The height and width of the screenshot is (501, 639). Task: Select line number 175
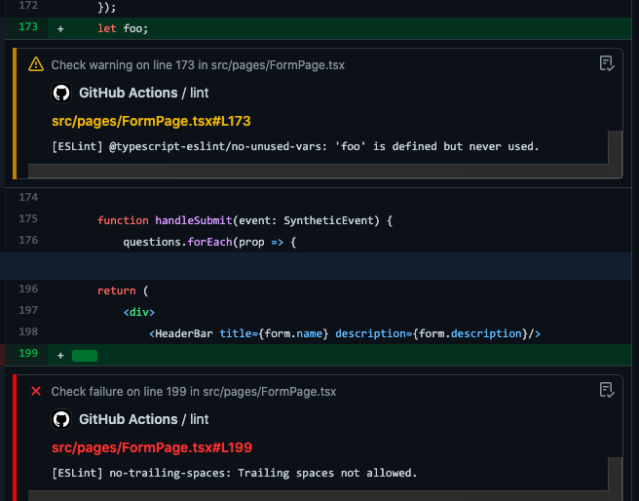click(28, 219)
